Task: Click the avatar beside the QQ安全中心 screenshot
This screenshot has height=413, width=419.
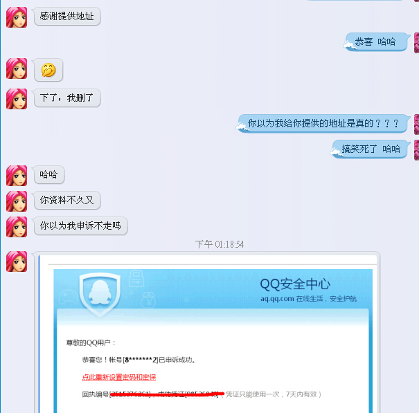Action: [x=17, y=261]
